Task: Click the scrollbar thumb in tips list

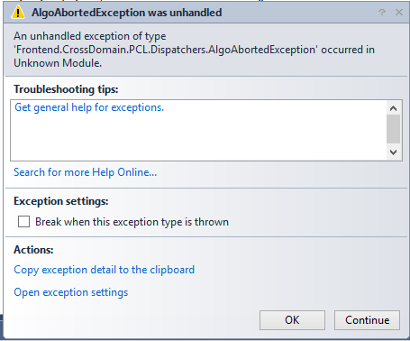Action: 393,129
